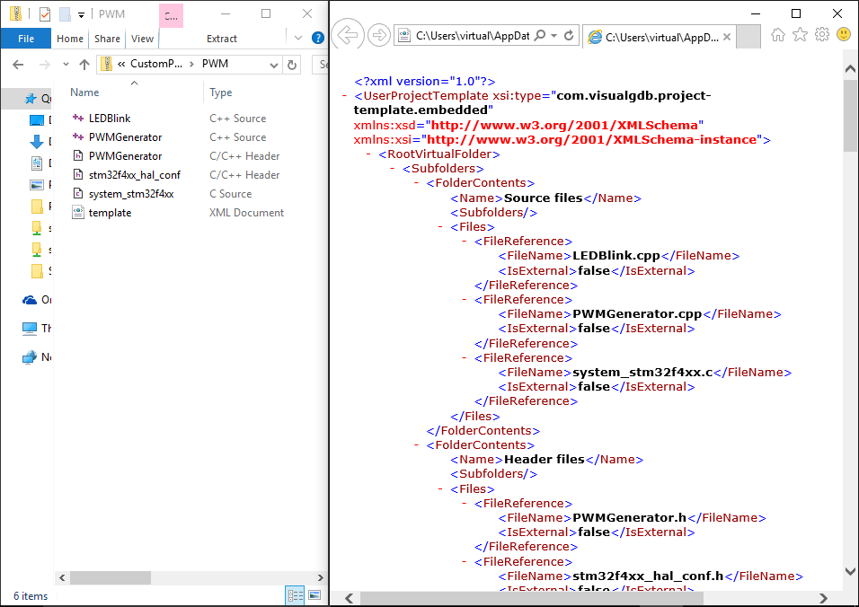Click the favorites star in Internet Explorer

pyautogui.click(x=799, y=33)
